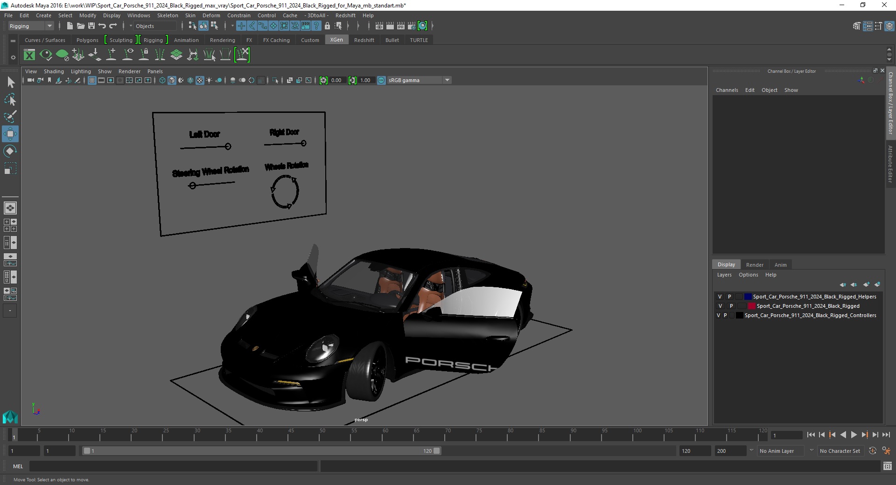Switch to the Anim layer tab
Screen dimensions: 896x485
pyautogui.click(x=780, y=264)
